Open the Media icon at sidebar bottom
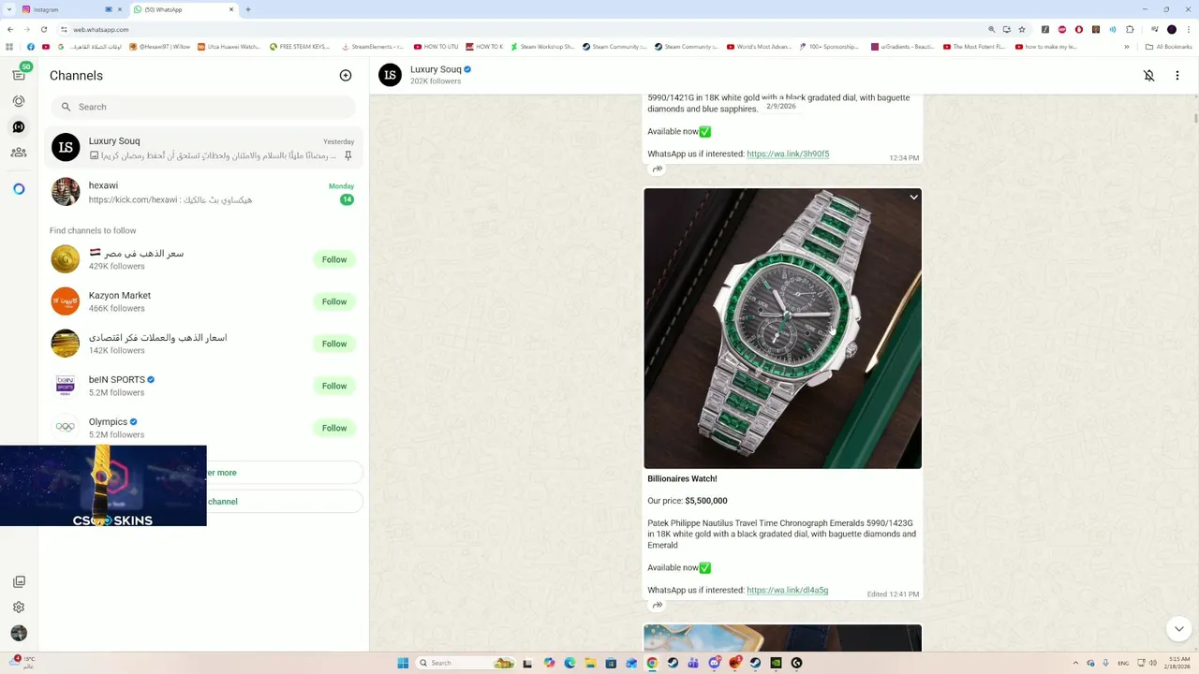 (19, 581)
